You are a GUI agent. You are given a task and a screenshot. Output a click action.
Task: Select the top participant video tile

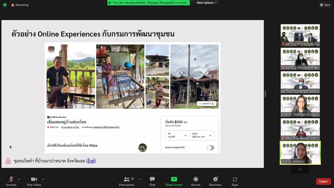click(300, 35)
